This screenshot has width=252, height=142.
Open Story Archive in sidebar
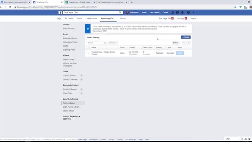[x=69, y=29]
